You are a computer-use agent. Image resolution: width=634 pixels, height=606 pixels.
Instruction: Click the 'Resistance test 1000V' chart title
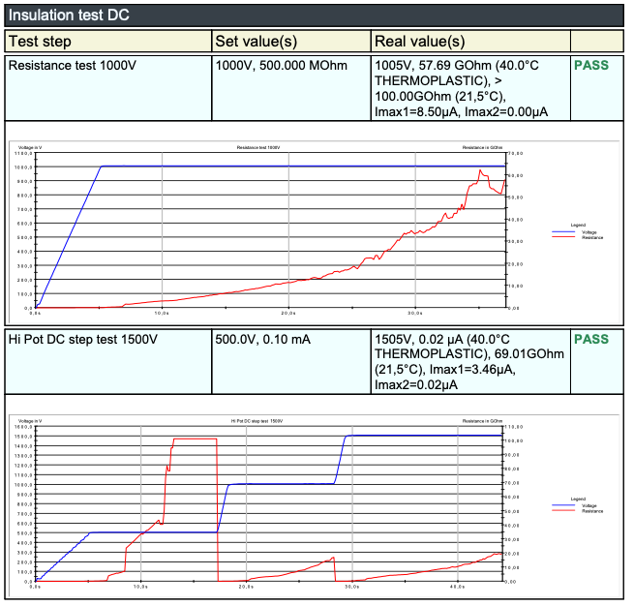pos(258,147)
